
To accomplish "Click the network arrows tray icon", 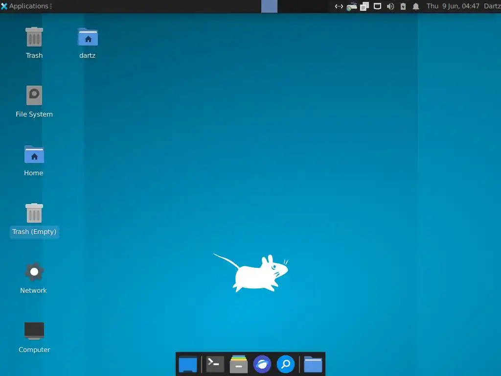I will click(339, 6).
